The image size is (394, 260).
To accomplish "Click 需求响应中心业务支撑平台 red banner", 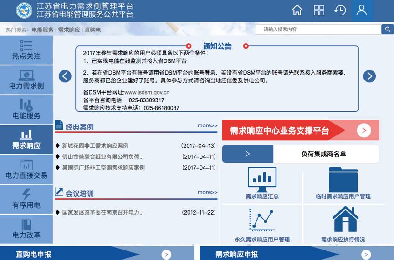I will (301, 130).
